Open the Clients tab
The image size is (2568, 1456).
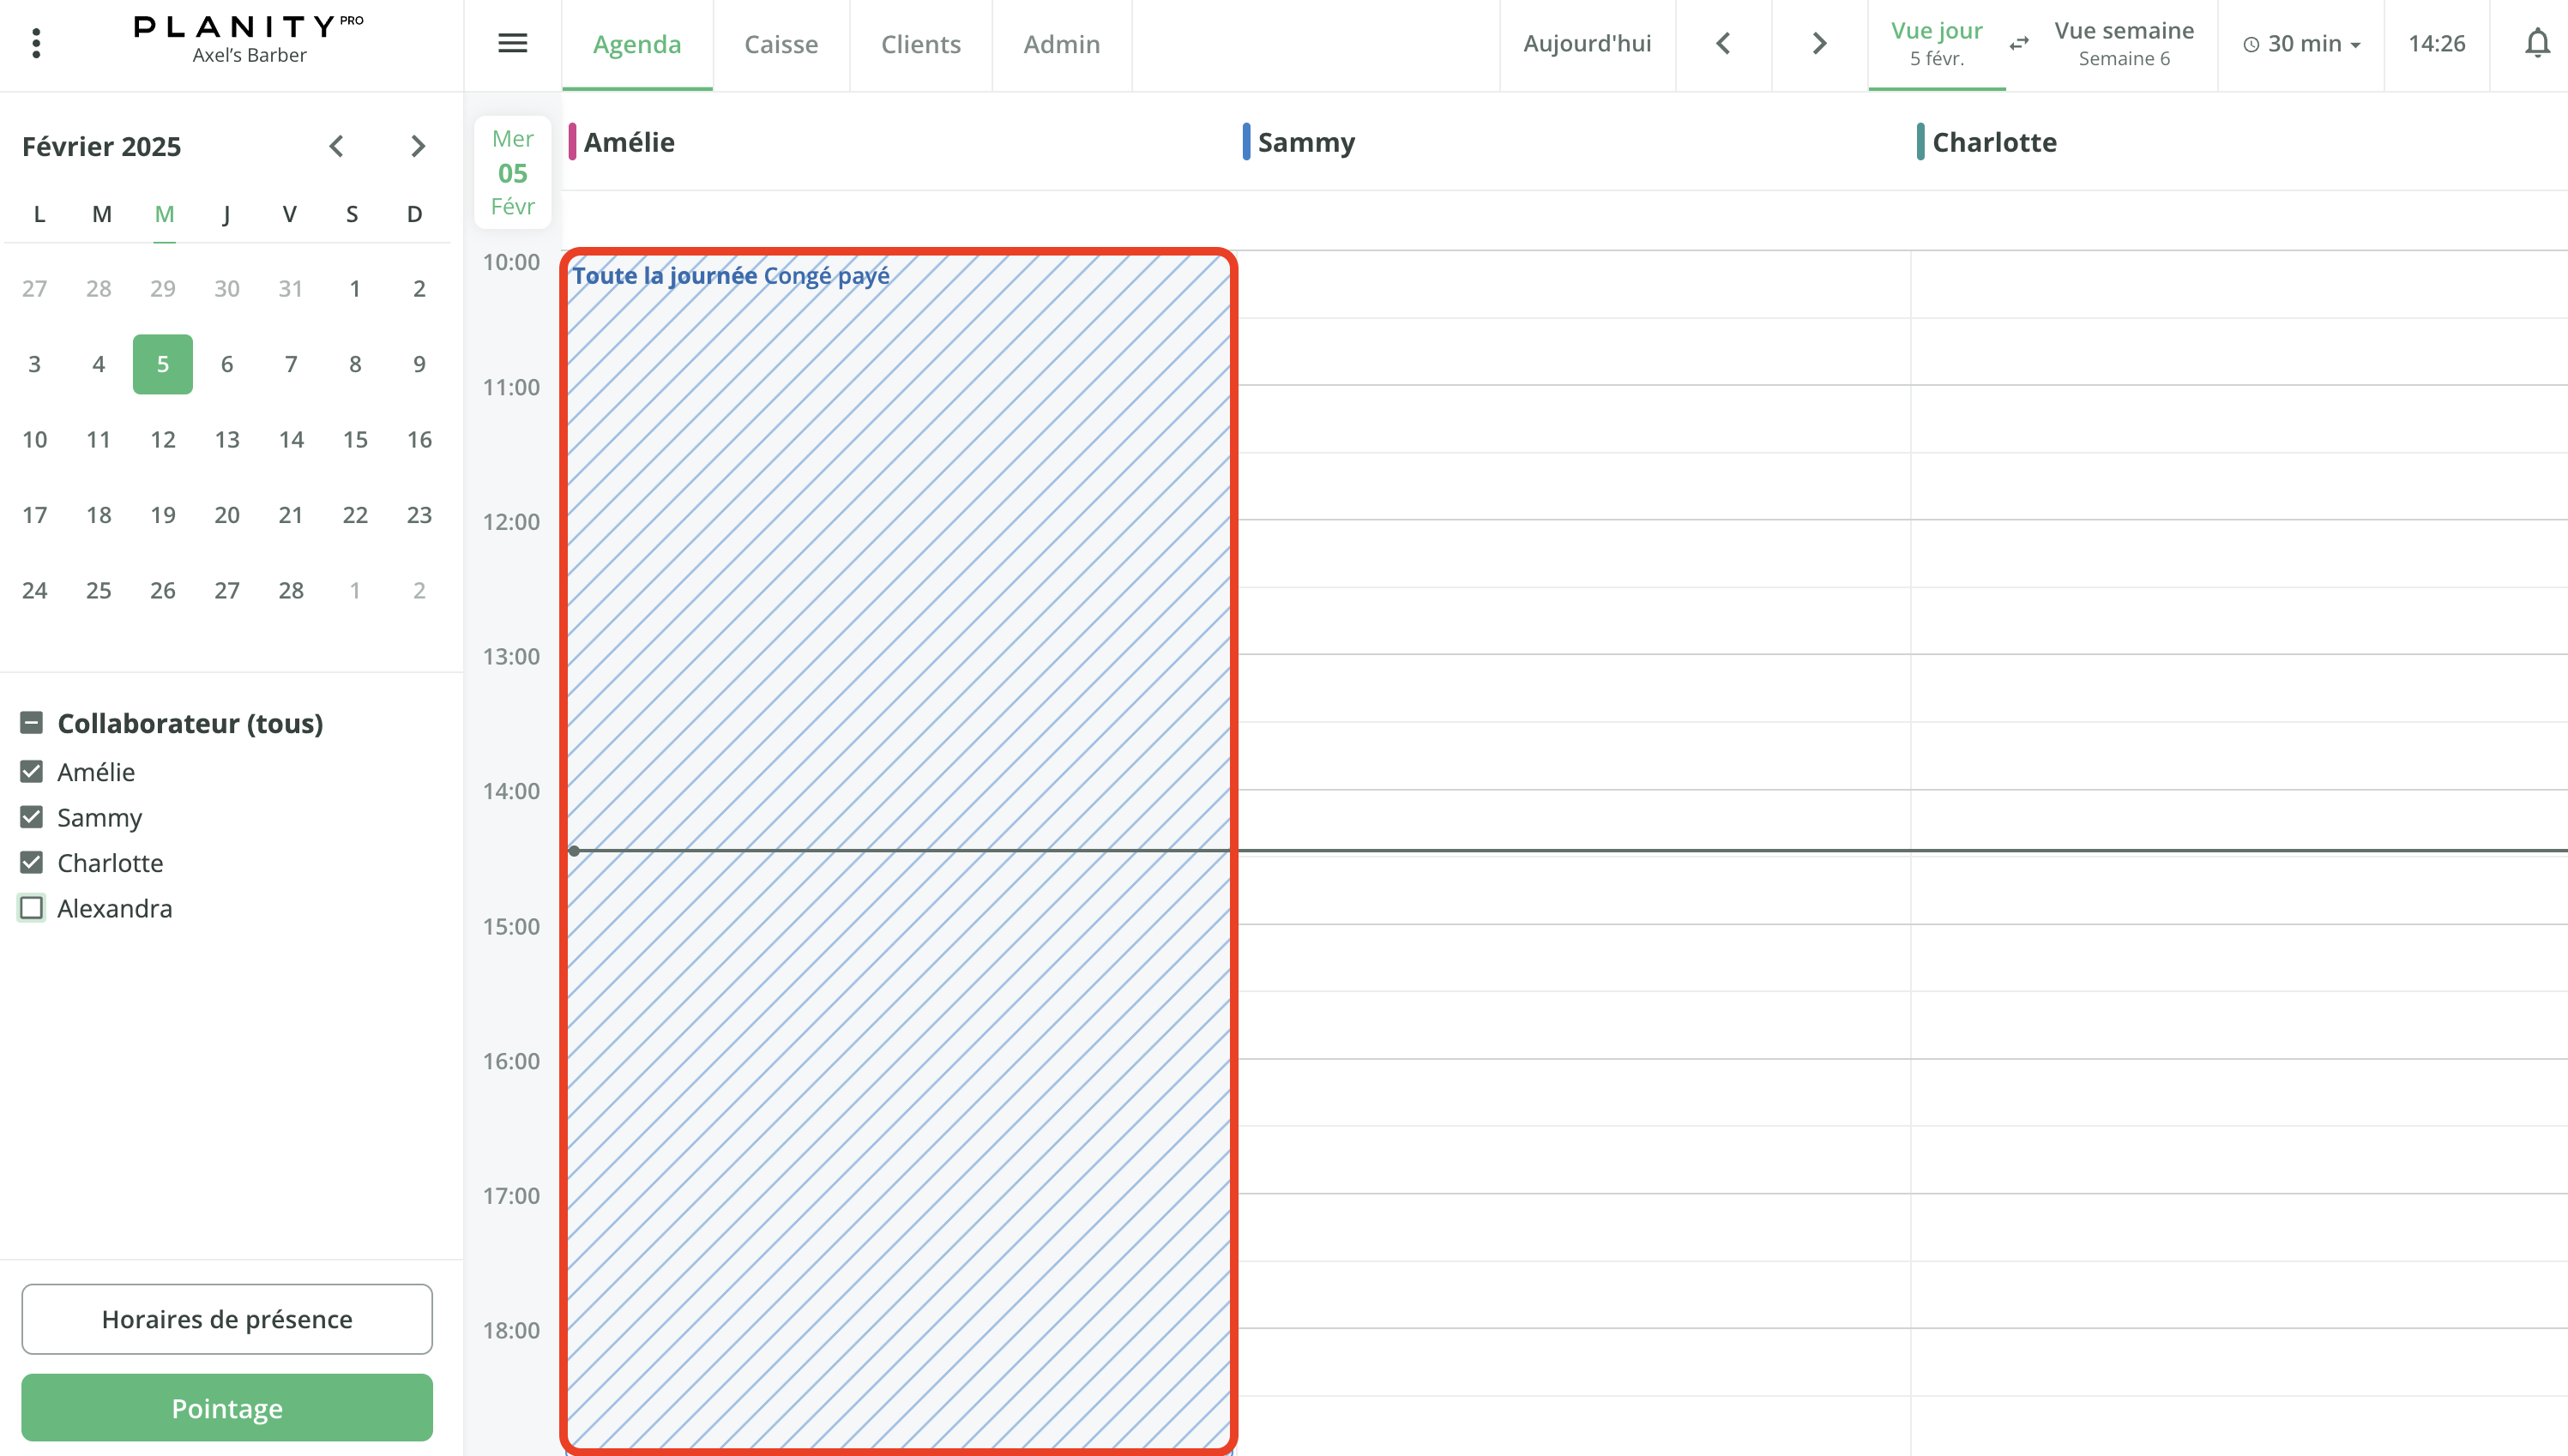tap(920, 44)
